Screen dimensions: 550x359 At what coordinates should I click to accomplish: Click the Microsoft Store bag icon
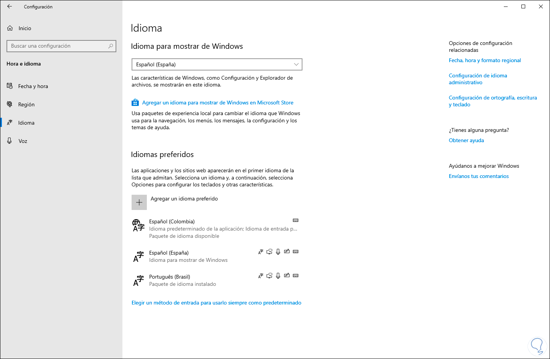(x=135, y=103)
